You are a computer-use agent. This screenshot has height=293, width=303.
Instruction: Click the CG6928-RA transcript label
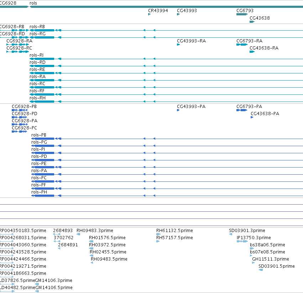coord(19,41)
